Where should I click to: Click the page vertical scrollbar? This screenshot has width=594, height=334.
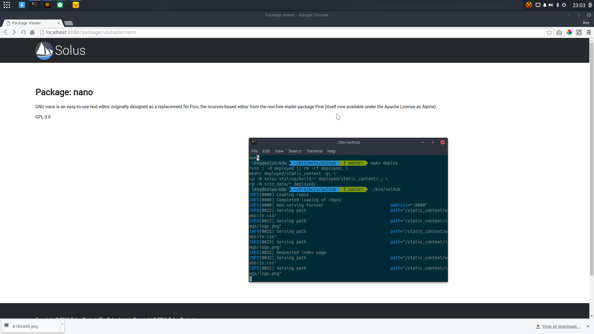(592, 159)
